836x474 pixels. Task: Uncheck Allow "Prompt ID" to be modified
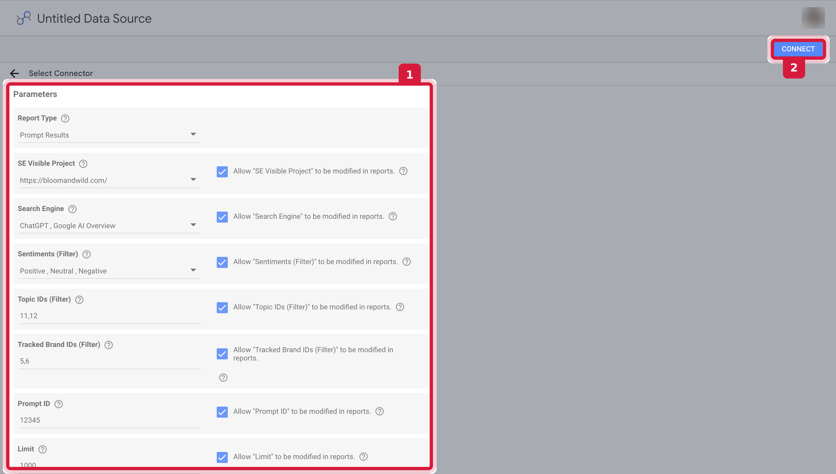(222, 412)
